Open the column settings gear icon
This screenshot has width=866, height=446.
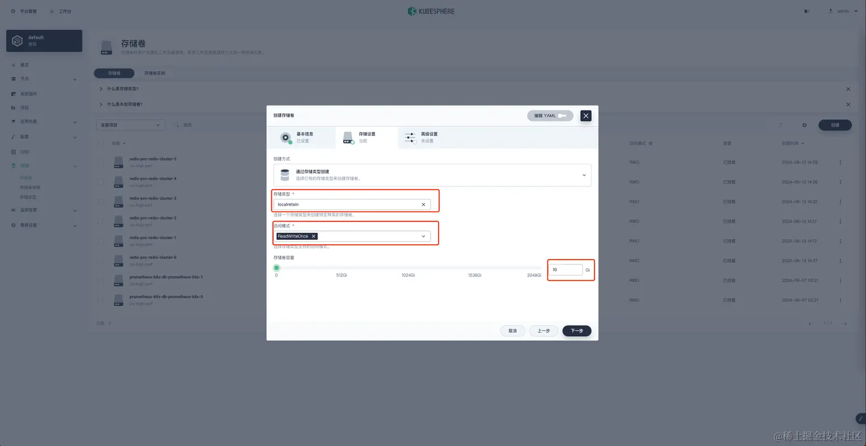click(804, 125)
